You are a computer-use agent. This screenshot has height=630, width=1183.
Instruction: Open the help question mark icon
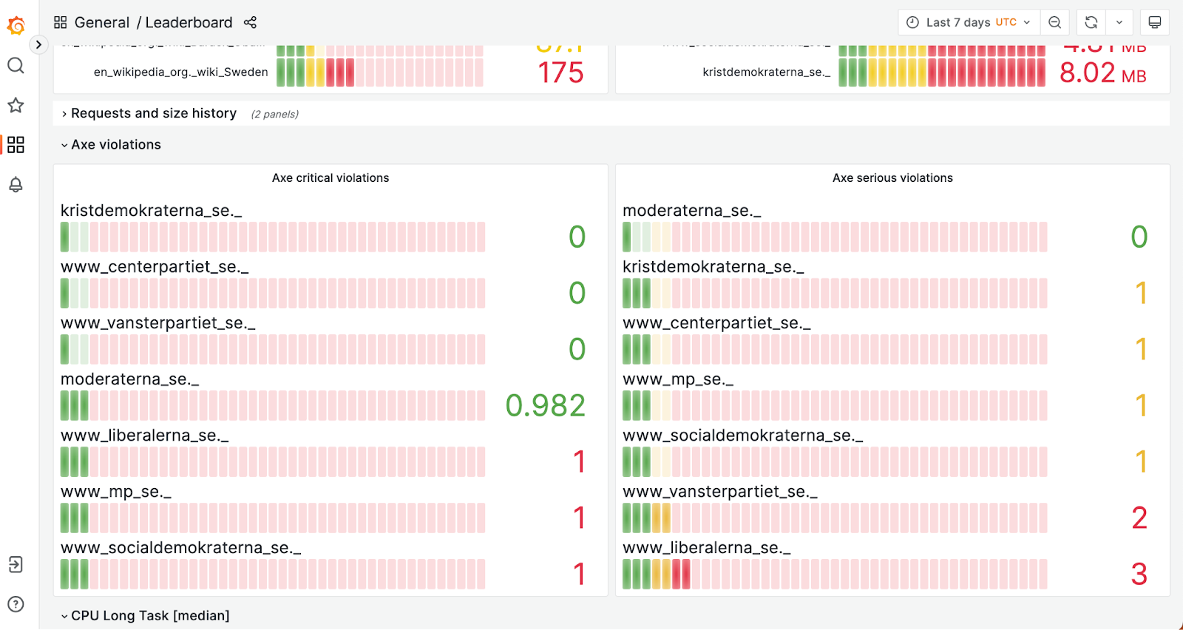[16, 604]
